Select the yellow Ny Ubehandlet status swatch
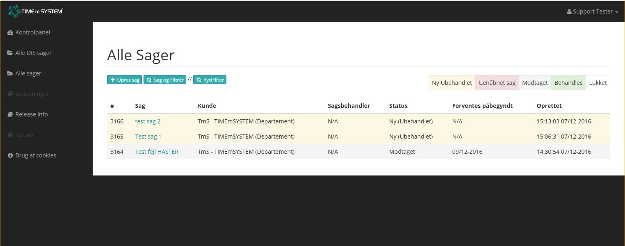 pyautogui.click(x=452, y=83)
